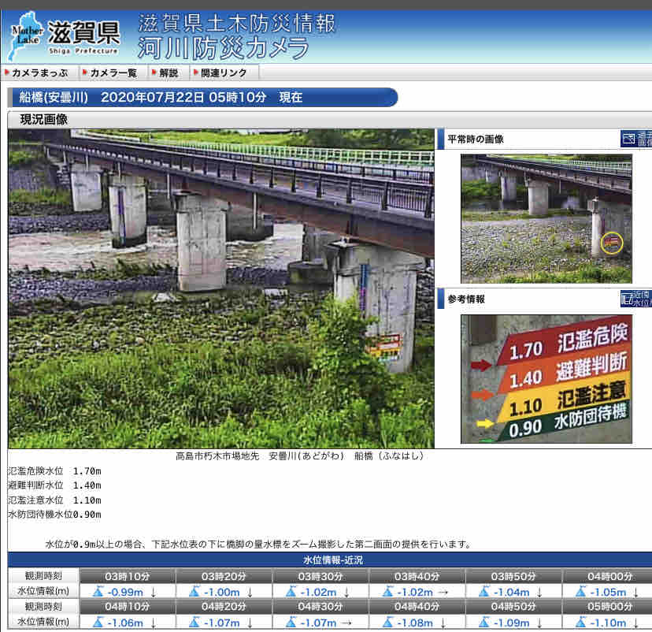Open the water level sign reference image
The height and width of the screenshot is (632, 652).
[x=546, y=378]
